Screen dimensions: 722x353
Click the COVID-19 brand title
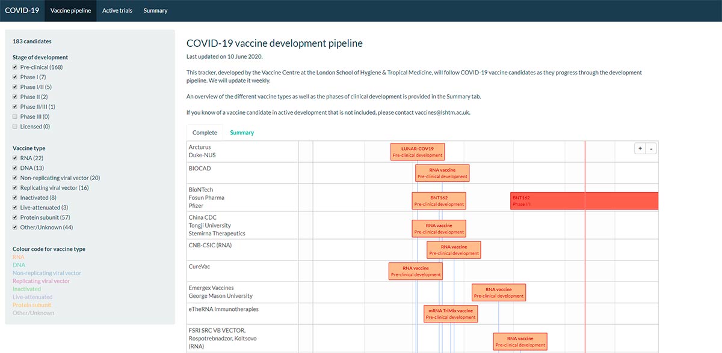coord(22,10)
